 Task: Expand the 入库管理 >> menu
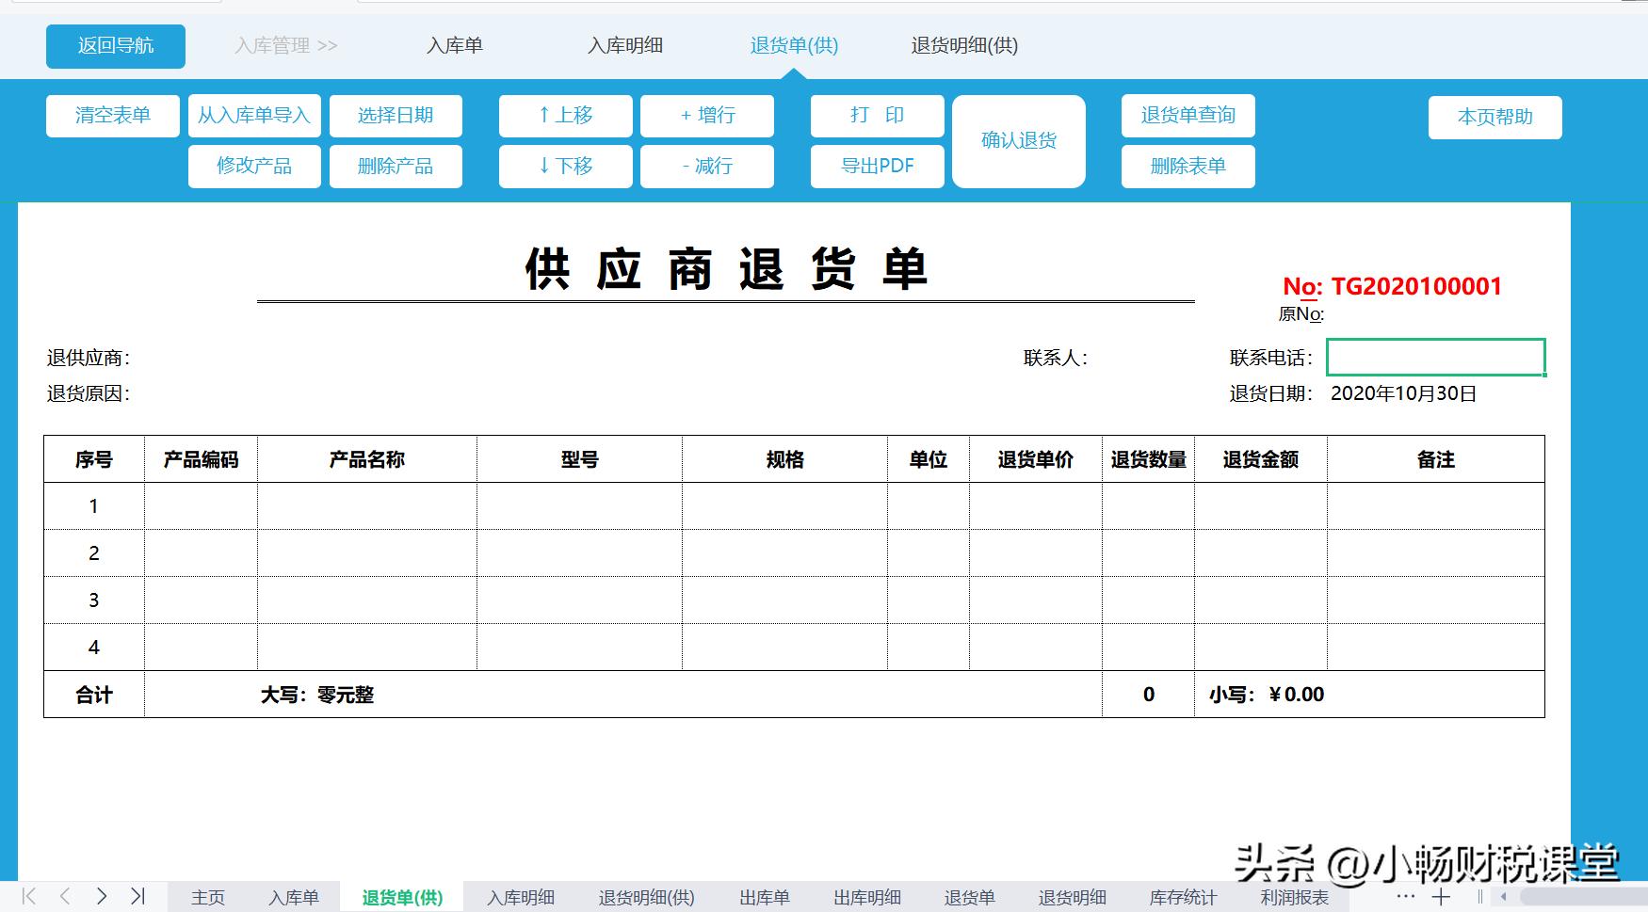(x=284, y=44)
